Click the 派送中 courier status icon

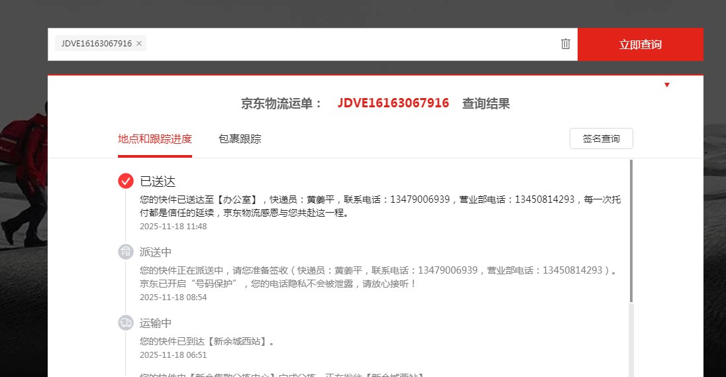click(126, 252)
